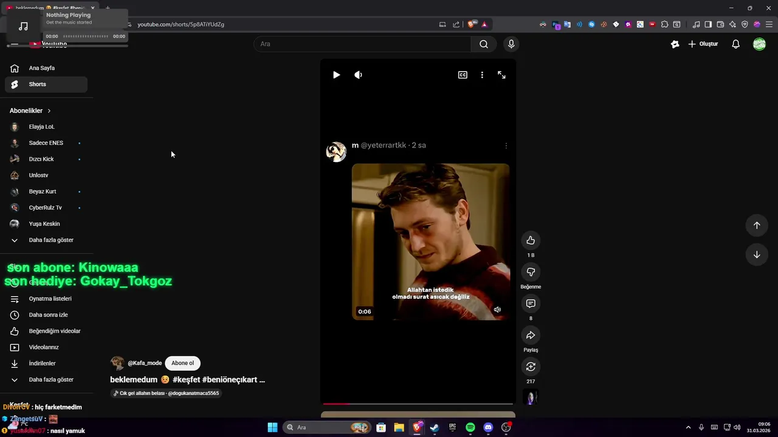
Task: Open the Yuşa Keskin channel
Action: pyautogui.click(x=46, y=224)
